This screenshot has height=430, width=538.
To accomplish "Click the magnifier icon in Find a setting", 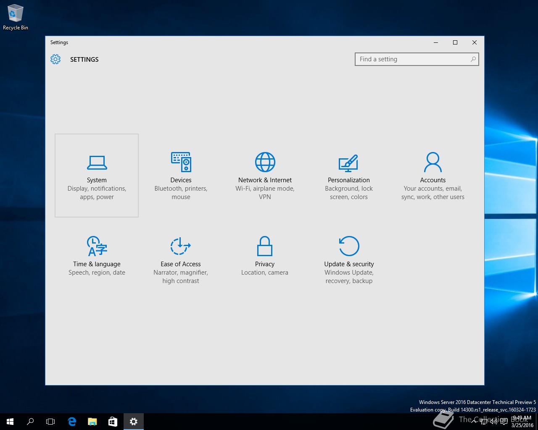I will pyautogui.click(x=473, y=59).
